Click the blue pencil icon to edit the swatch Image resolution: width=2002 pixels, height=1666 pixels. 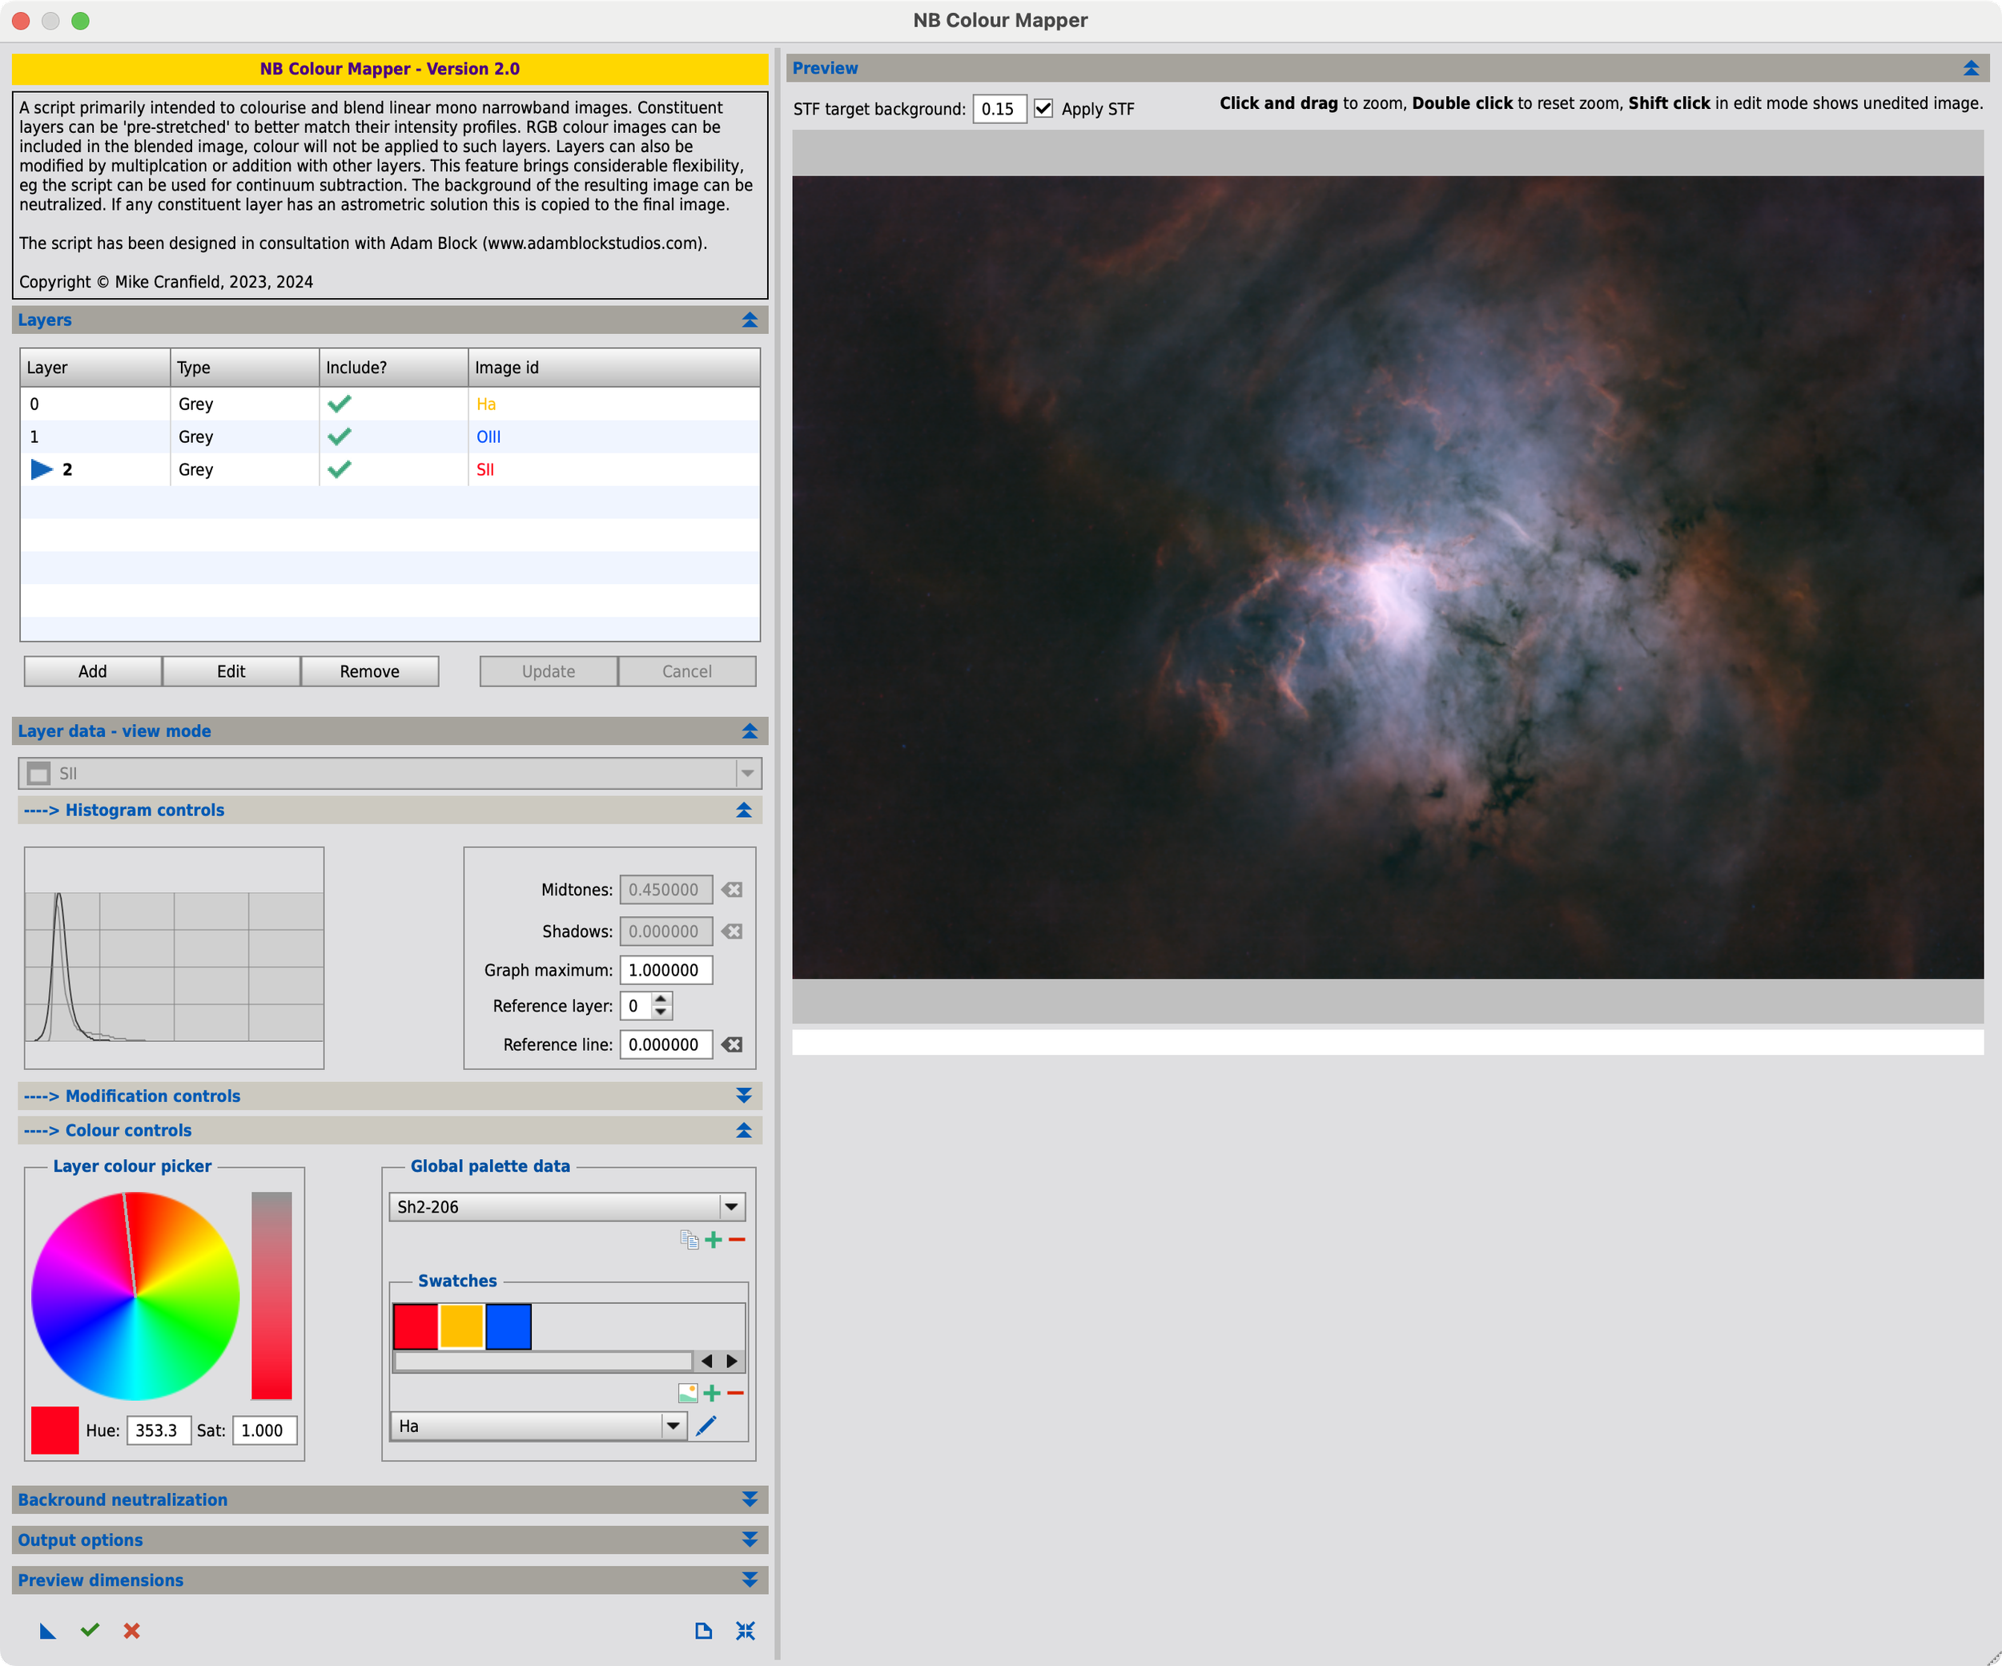[x=706, y=1426]
